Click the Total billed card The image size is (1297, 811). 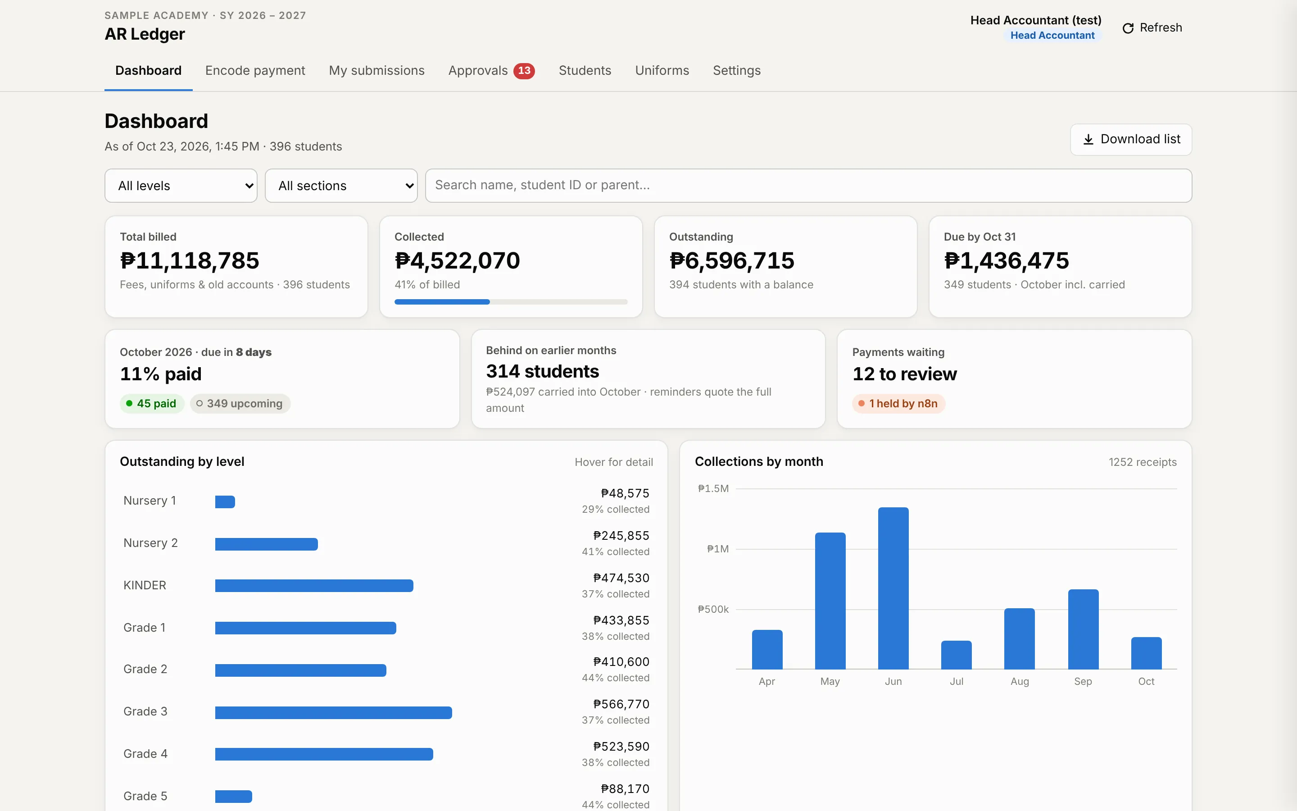click(236, 267)
